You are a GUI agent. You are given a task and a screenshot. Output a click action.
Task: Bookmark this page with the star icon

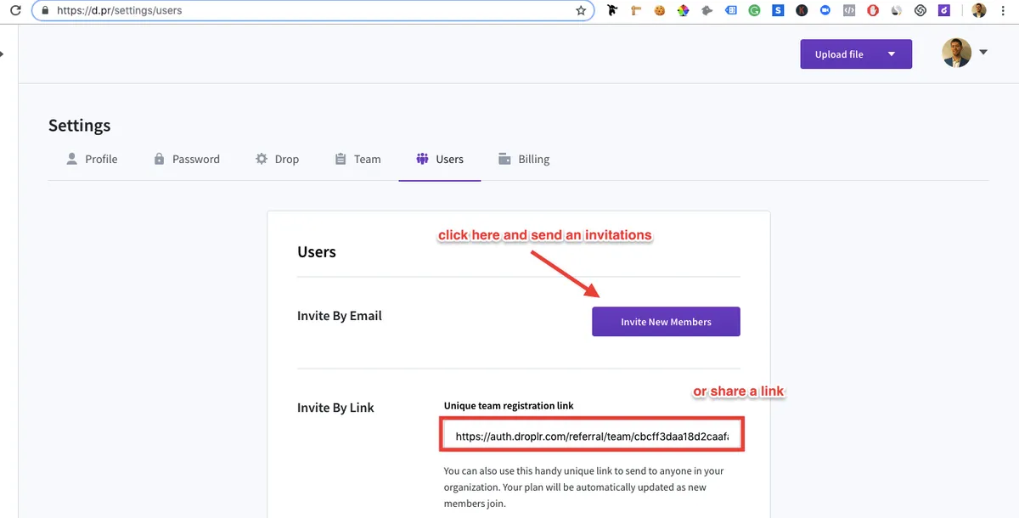581,11
